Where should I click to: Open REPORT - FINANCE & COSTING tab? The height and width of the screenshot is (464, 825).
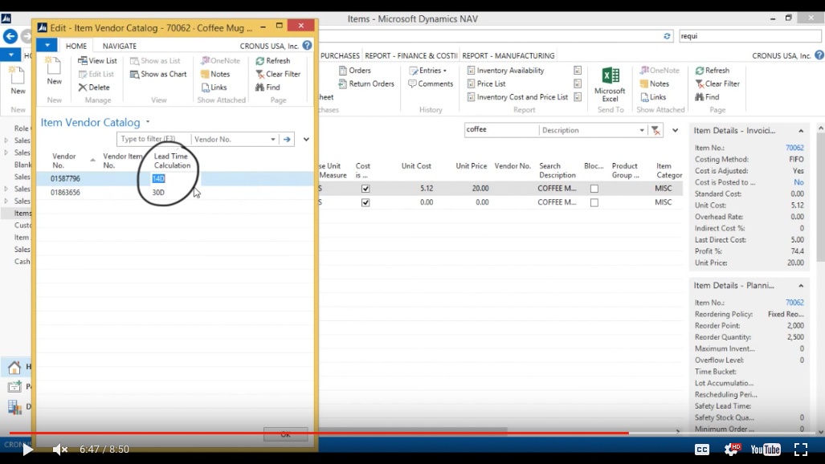pos(411,55)
